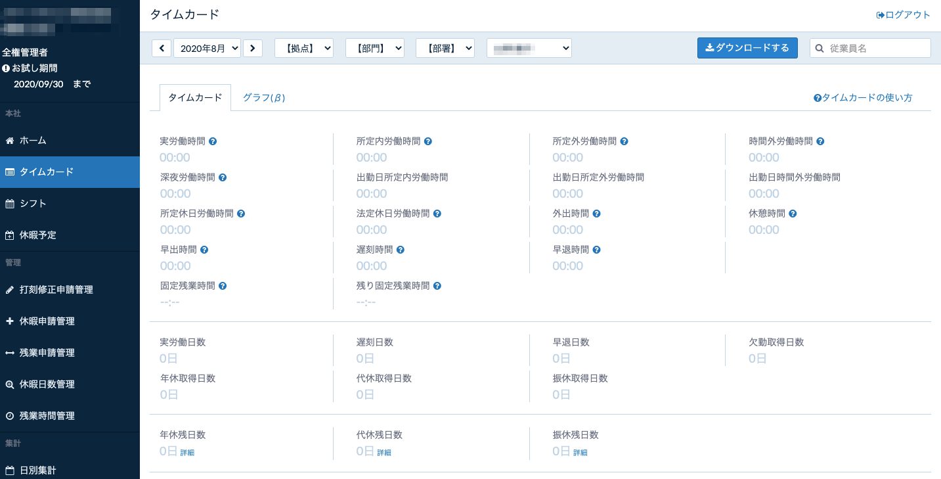
Task: Click help icon next to 固定残業時間
Action: [x=223, y=286]
